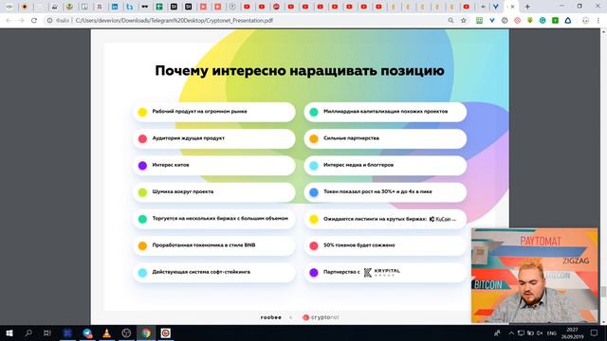Open VLC media player from the taskbar
Screen dimensions: 607x341
point(107,332)
